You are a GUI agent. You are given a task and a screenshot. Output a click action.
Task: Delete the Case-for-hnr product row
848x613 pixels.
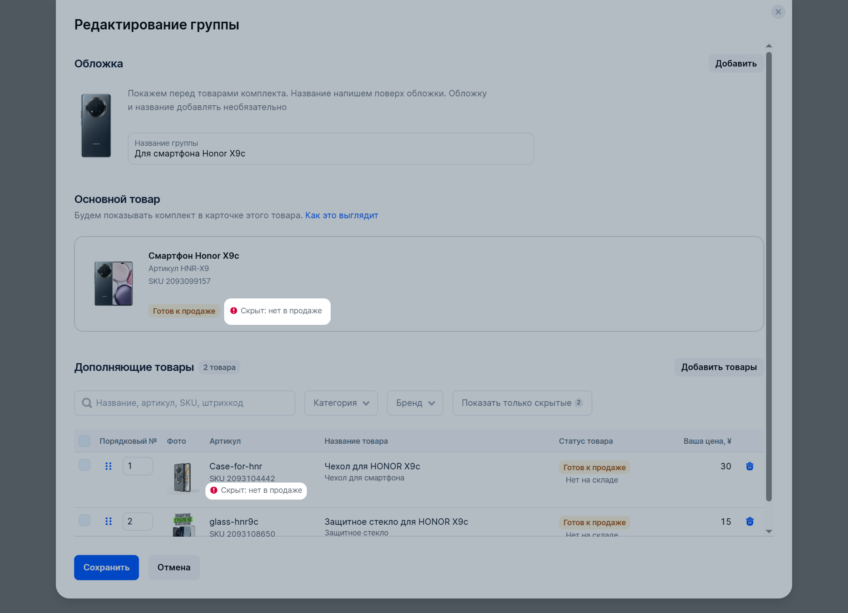(750, 466)
